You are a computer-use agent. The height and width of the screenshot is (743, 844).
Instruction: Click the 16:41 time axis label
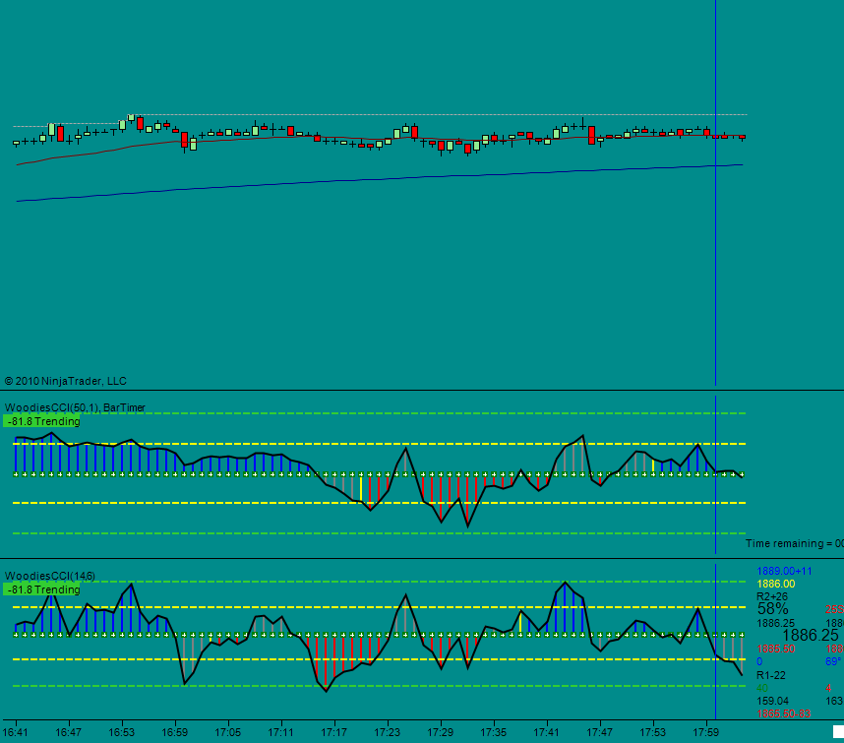click(15, 733)
